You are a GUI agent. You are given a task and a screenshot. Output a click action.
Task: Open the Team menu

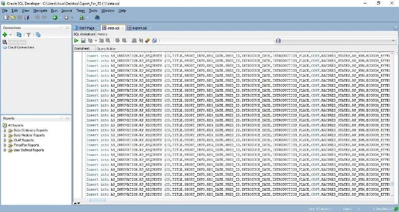80,10
